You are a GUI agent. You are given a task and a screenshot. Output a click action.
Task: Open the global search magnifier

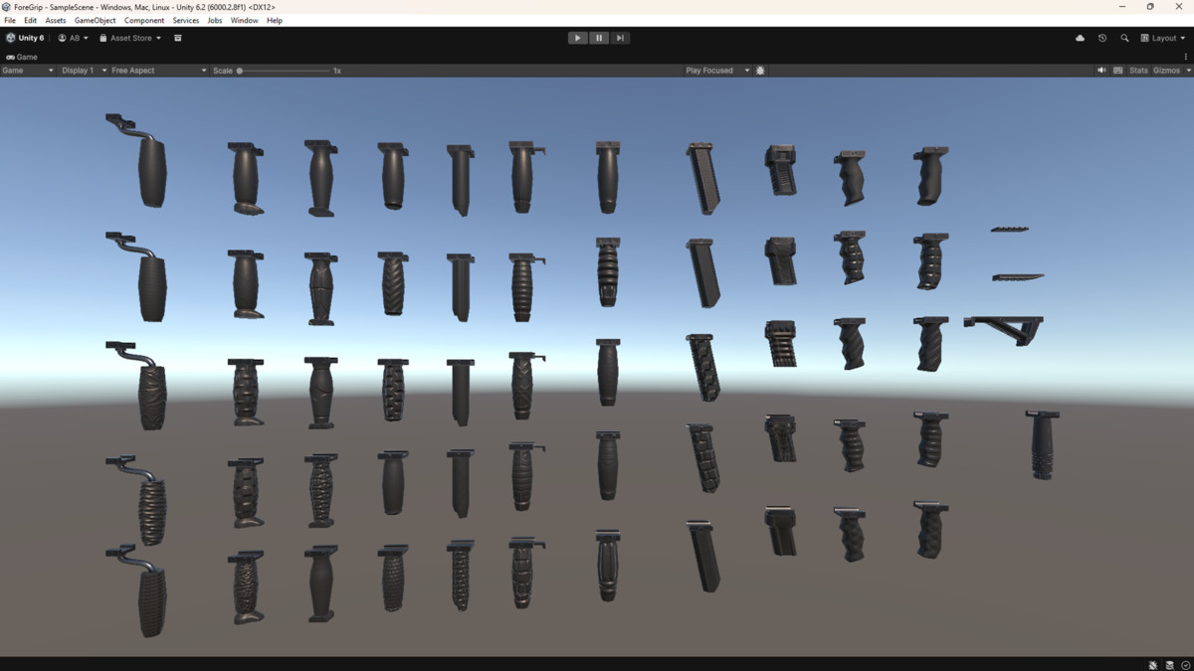point(1123,38)
